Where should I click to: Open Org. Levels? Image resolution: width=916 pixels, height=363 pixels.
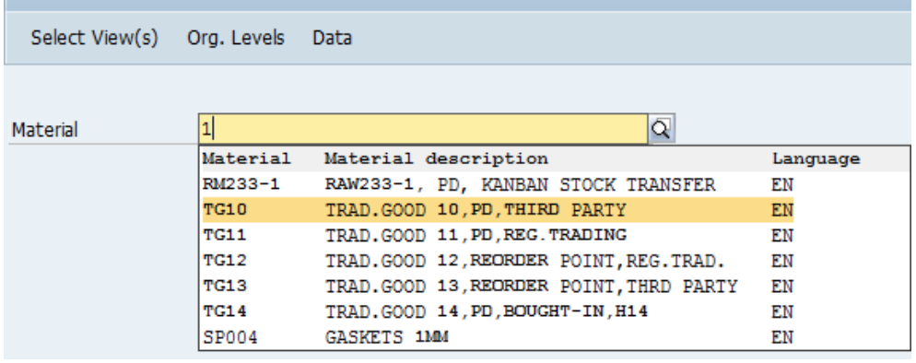pos(236,38)
